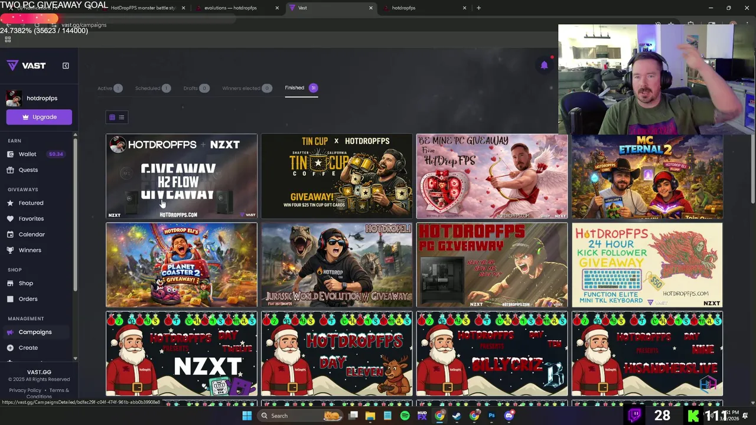Click the Favorites heart icon
The image size is (756, 425).
tap(10, 218)
